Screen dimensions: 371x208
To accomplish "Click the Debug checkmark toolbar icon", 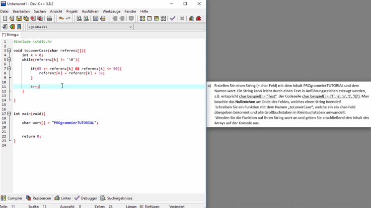I will [172, 18].
